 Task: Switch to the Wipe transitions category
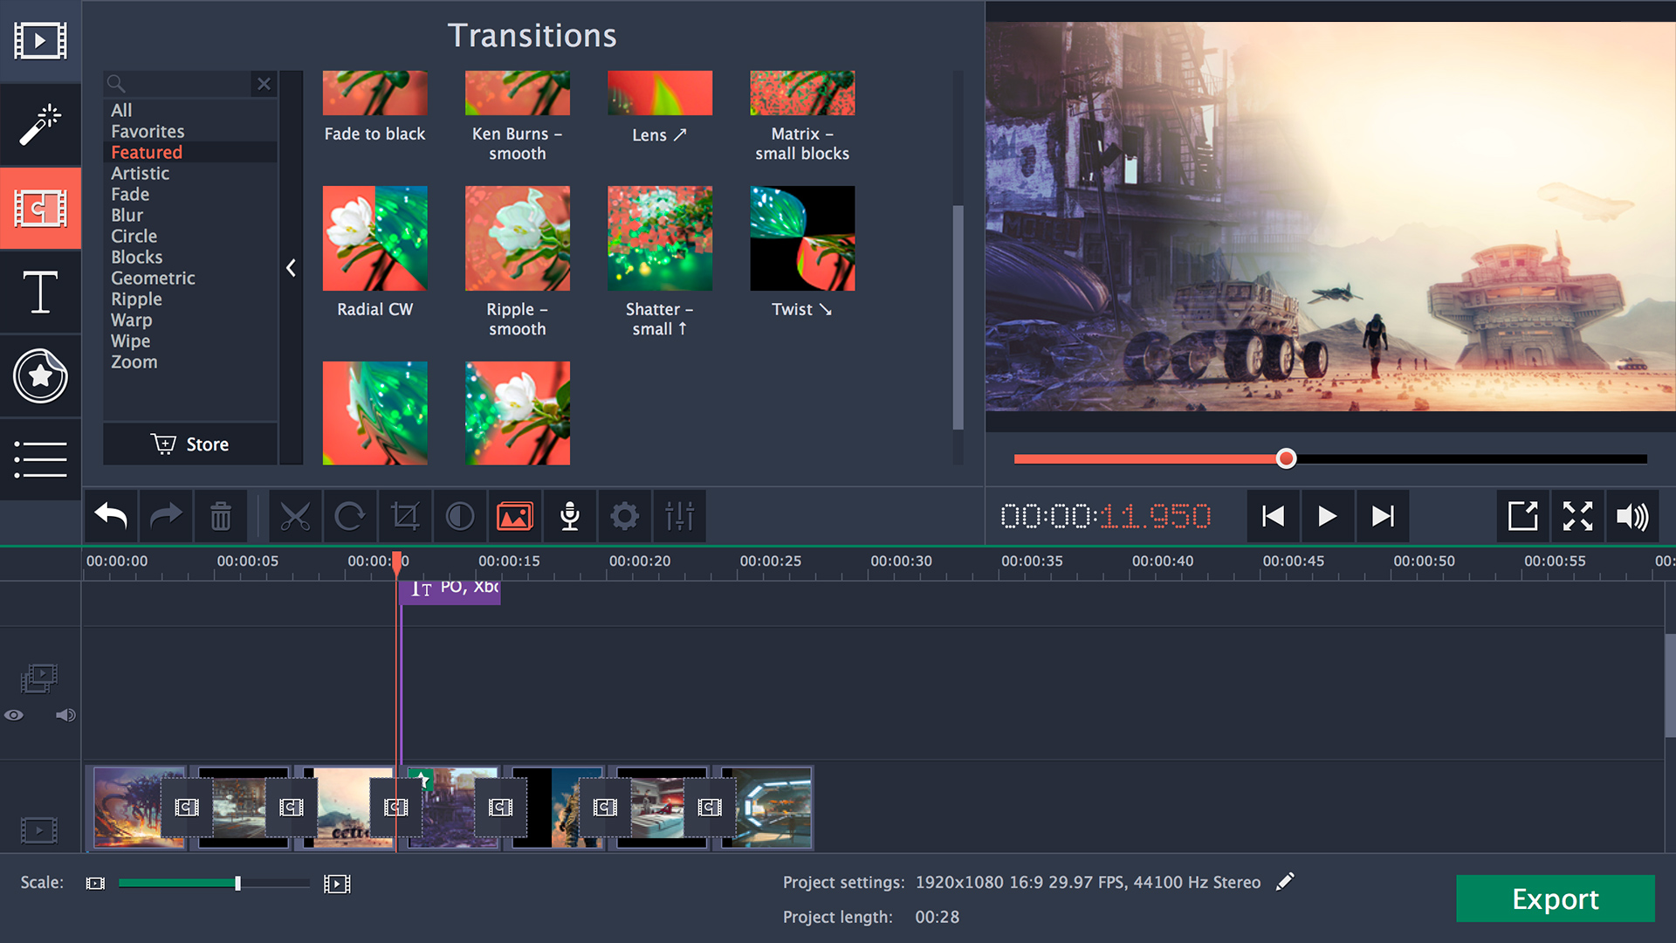pyautogui.click(x=130, y=341)
